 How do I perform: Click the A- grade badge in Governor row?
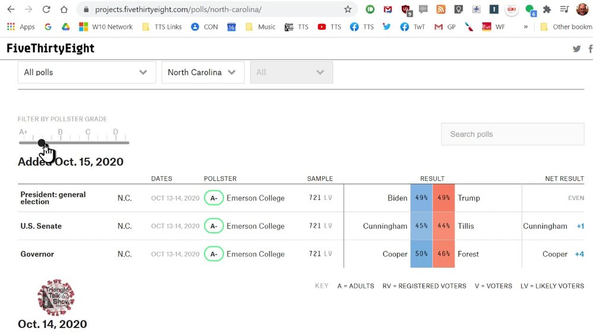pyautogui.click(x=213, y=254)
